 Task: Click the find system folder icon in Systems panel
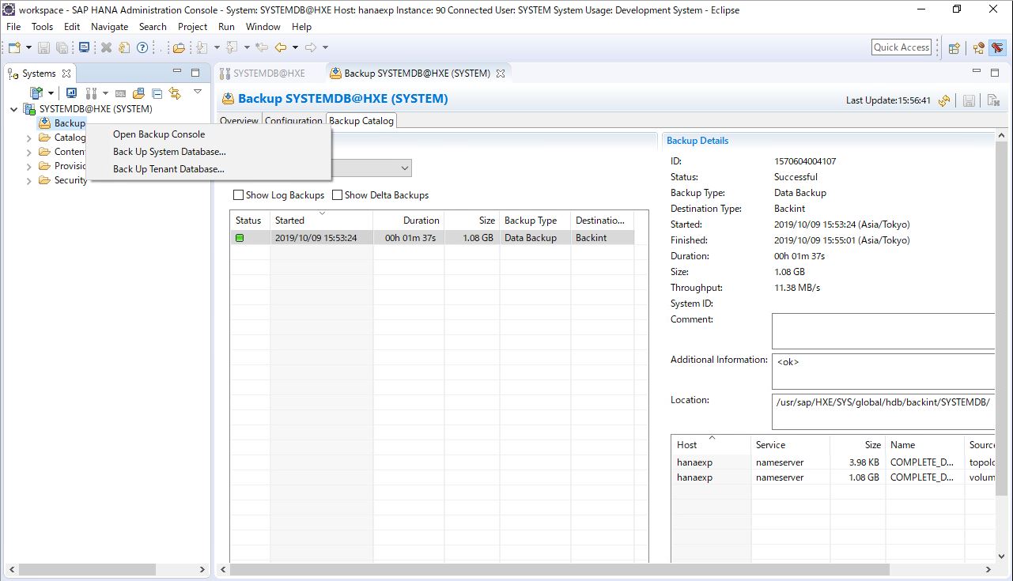point(138,93)
